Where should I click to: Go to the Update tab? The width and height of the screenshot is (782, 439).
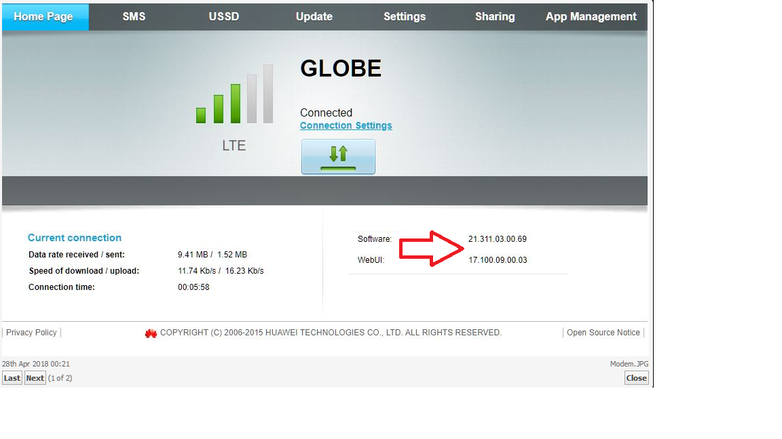pos(314,17)
